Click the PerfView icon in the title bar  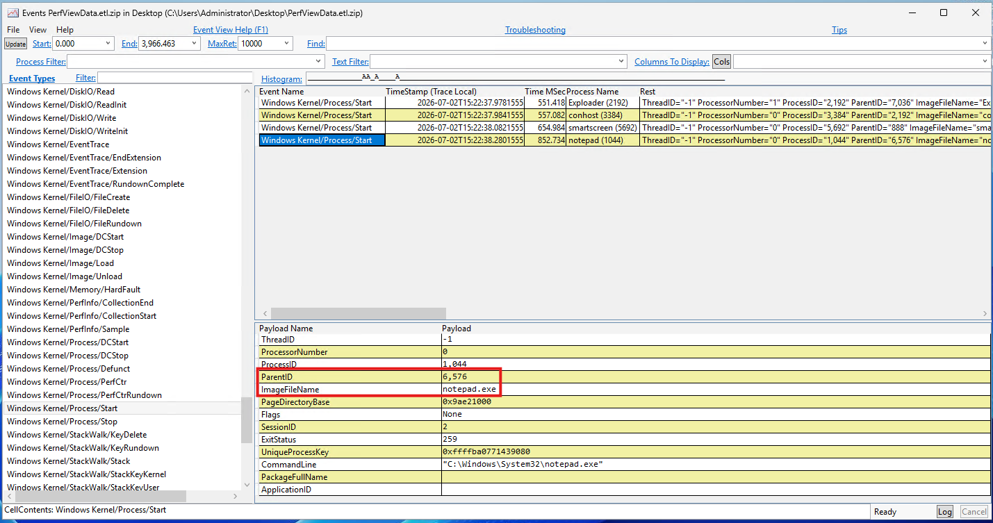pos(13,13)
